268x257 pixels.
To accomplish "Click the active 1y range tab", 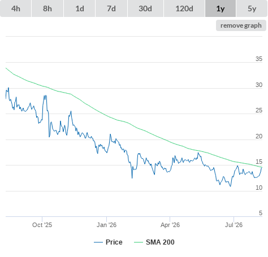I will (221, 8).
